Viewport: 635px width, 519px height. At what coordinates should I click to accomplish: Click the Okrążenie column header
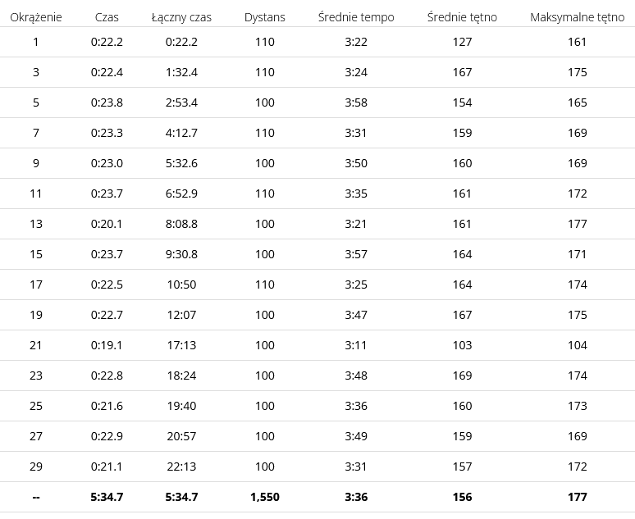(35, 17)
